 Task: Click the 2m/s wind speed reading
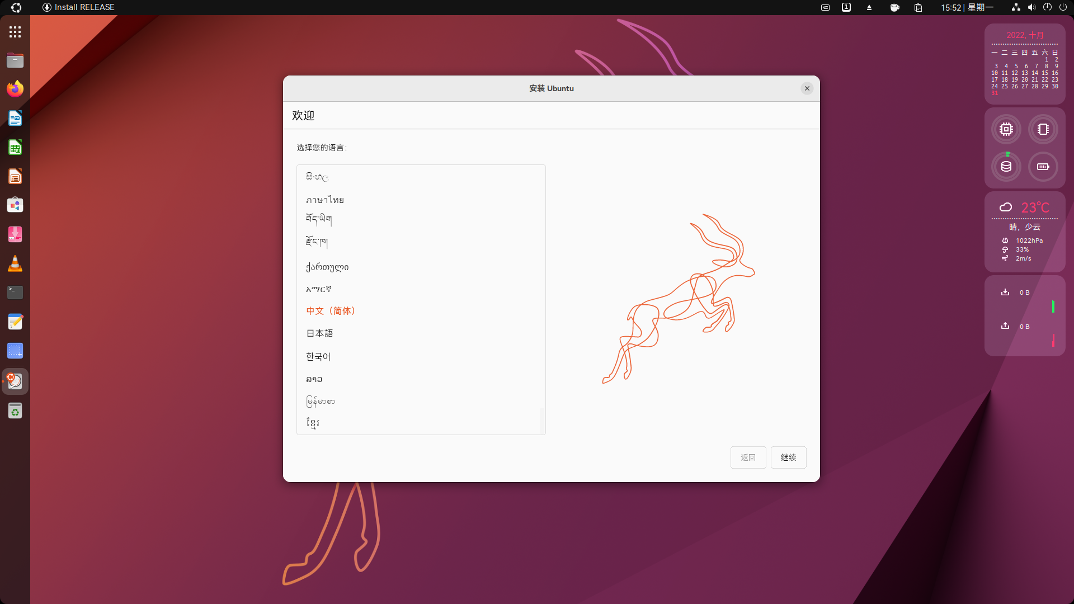pyautogui.click(x=1024, y=258)
